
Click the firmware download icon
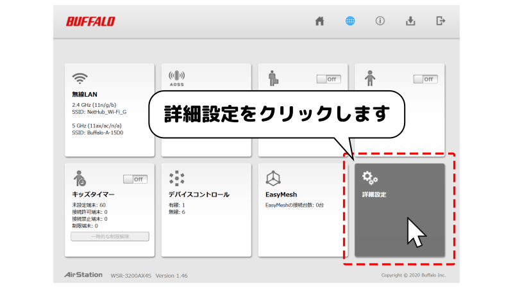click(410, 21)
